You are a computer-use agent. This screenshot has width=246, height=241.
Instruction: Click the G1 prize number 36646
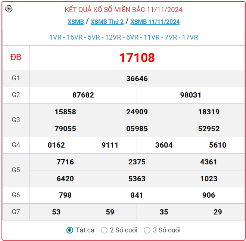click(x=137, y=78)
